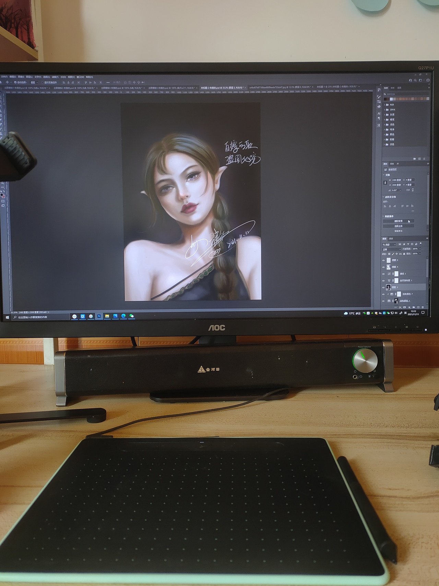Create a new layer icon in Layers panel
Image resolution: width=439 pixels, height=586 pixels.
point(418,307)
